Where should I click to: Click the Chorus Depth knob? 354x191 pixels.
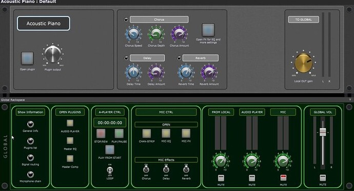coord(156,34)
